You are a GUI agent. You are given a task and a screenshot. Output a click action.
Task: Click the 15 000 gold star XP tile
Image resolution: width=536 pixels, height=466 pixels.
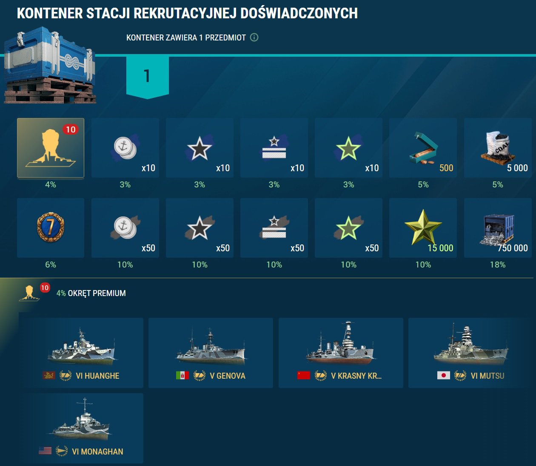tap(423, 228)
